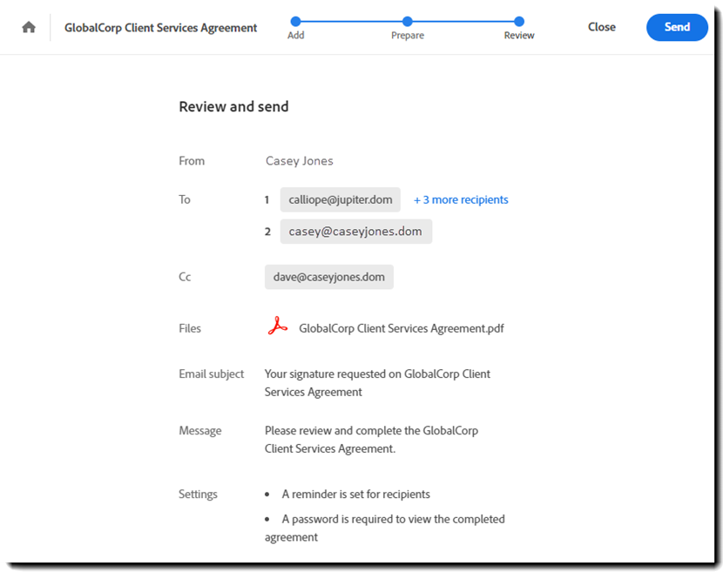
Task: Open GlobalCorp Client Services Agreement.pdf file
Action: (x=401, y=328)
